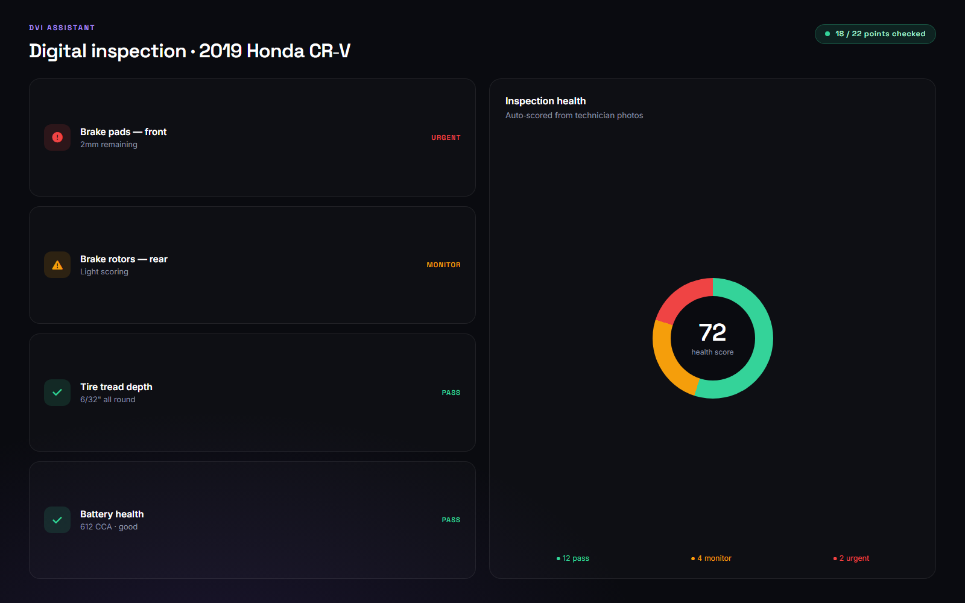Click the 18 / 22 points checked badge
The width and height of the screenshot is (965, 603).
(875, 34)
